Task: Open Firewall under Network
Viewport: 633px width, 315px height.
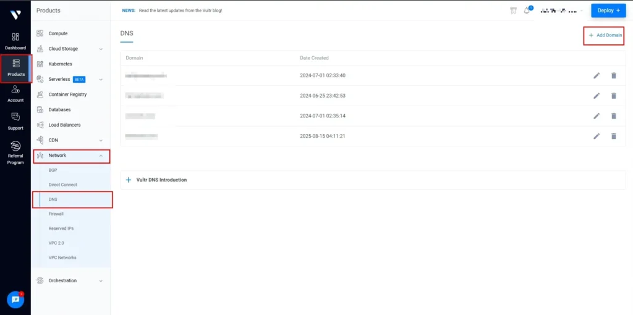Action: pos(56,214)
